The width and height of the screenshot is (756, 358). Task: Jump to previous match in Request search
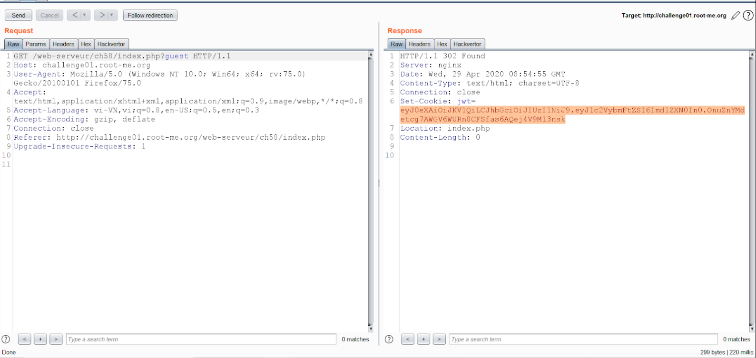click(x=24, y=339)
